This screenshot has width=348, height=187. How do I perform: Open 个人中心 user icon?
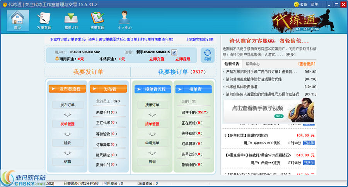point(125,20)
